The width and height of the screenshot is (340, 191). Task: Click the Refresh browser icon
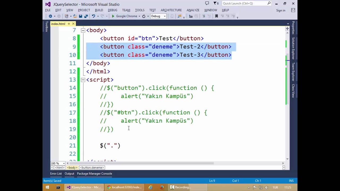coord(144,16)
